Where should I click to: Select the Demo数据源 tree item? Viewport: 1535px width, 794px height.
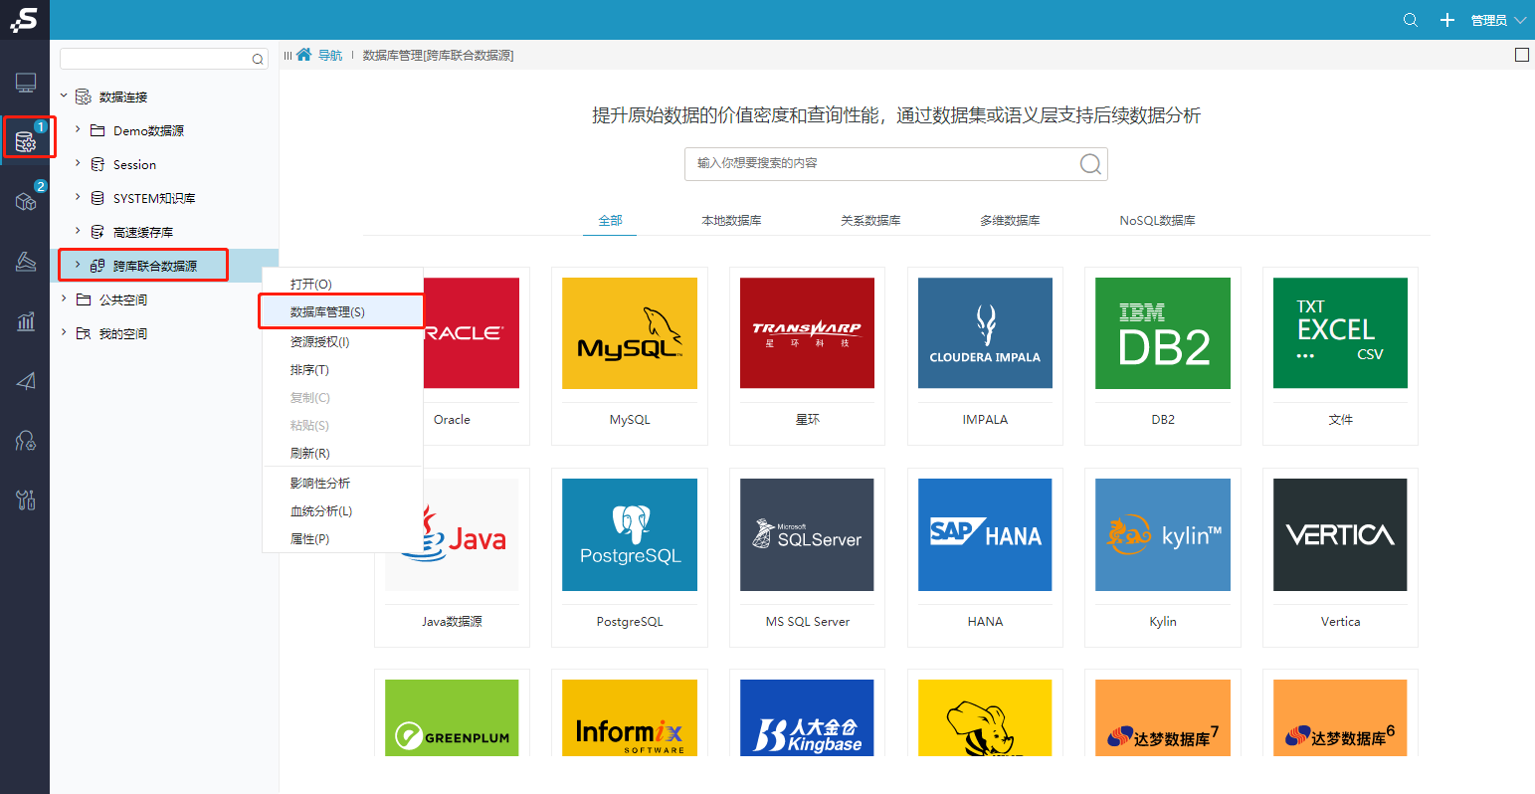click(148, 131)
